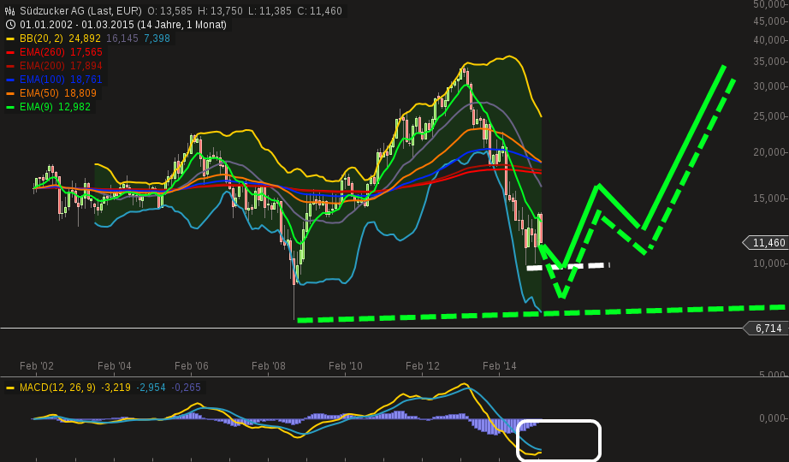
Task: Click the 25,000 price axis label
Action: (x=770, y=116)
